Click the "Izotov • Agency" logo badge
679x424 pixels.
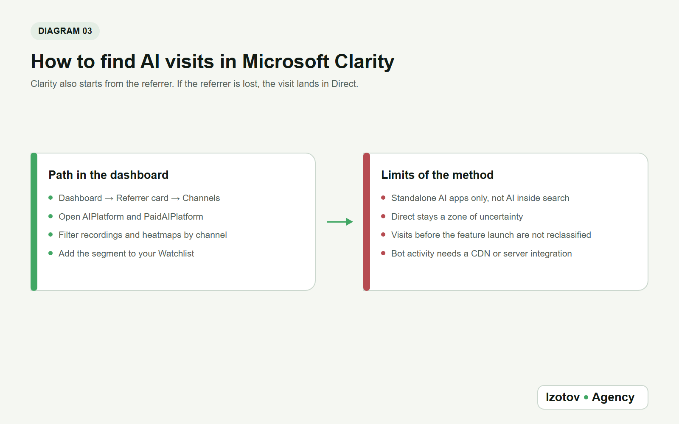pos(593,397)
